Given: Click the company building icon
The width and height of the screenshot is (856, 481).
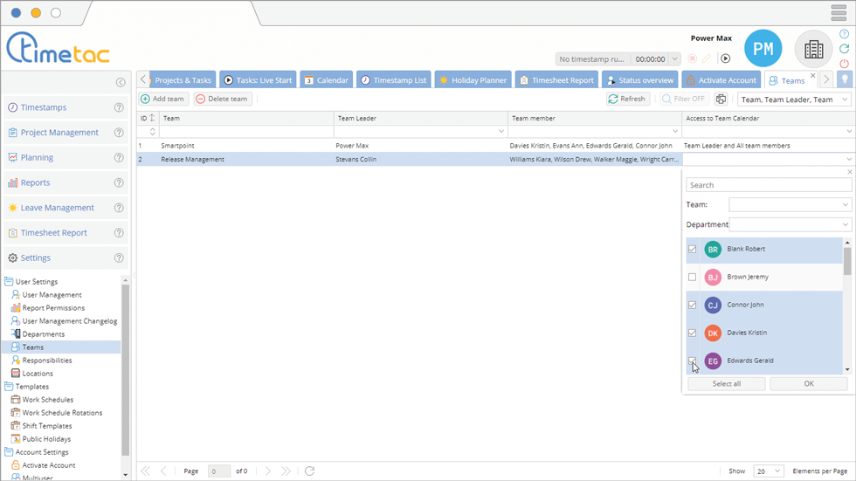Looking at the screenshot, I should pos(813,50).
